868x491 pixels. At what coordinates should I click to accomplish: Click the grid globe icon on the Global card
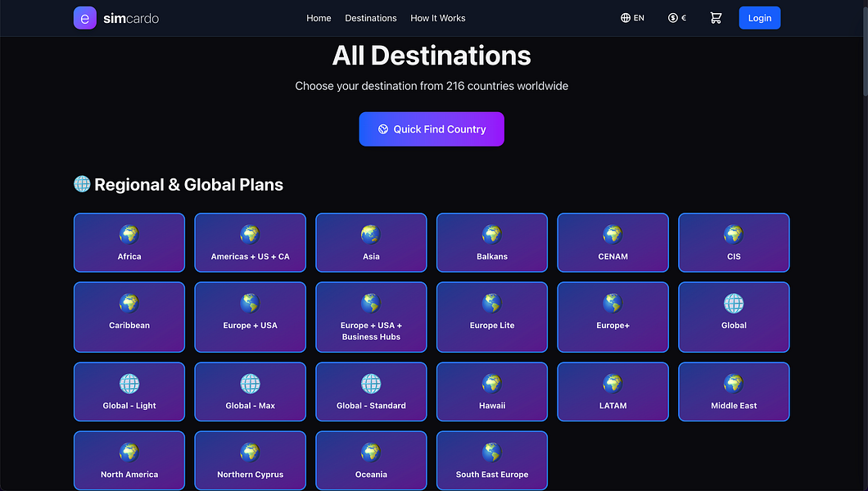click(x=734, y=304)
